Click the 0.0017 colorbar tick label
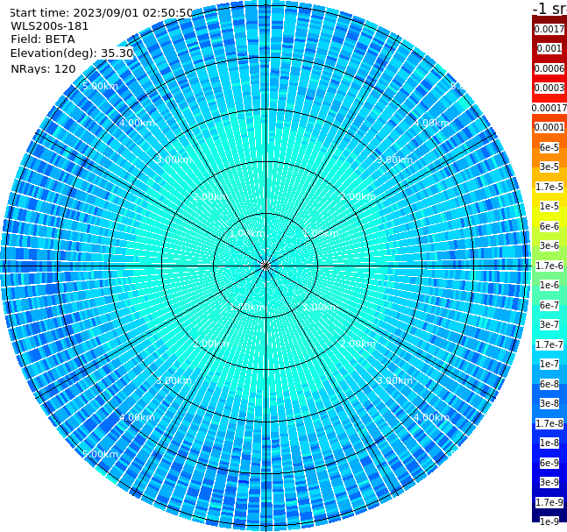Image resolution: width=567 pixels, height=532 pixels. pos(549,29)
